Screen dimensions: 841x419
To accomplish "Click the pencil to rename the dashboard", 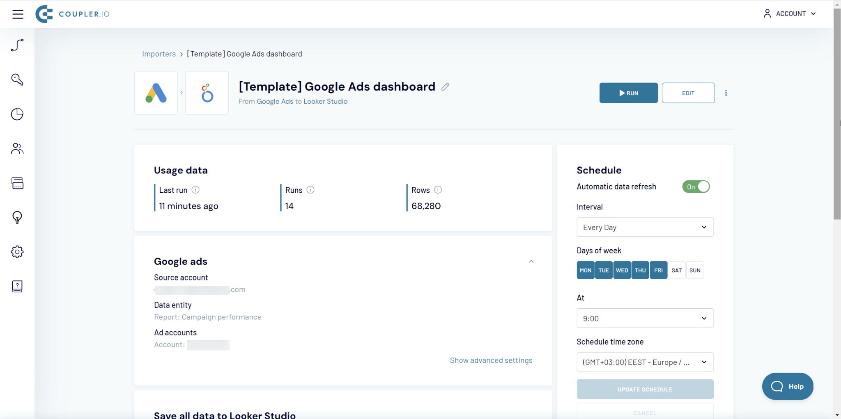I will (x=445, y=87).
